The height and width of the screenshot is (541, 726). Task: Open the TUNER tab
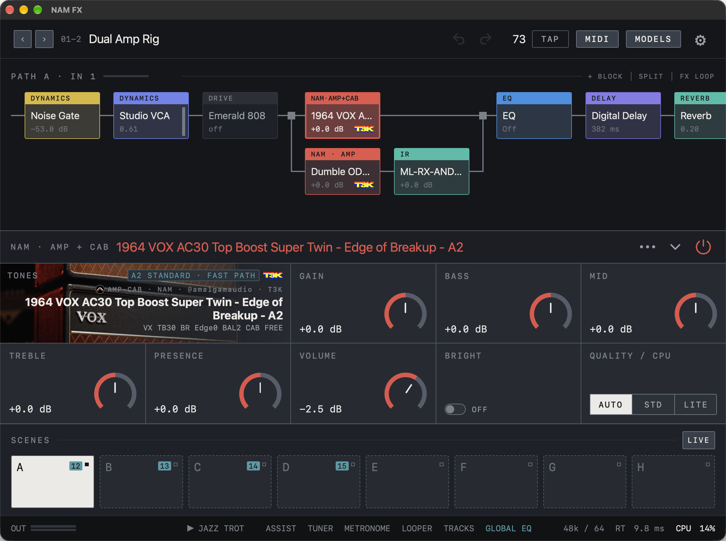320,528
